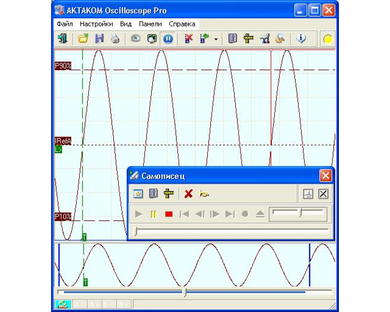Toggle the eye view button in toolbar
The width and height of the screenshot is (390, 312).
click(135, 39)
